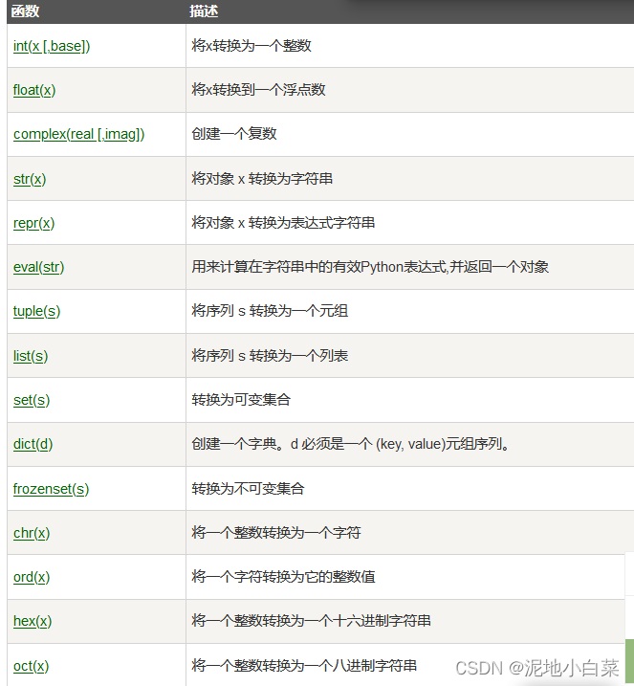Open the list(s) link

[31, 356]
